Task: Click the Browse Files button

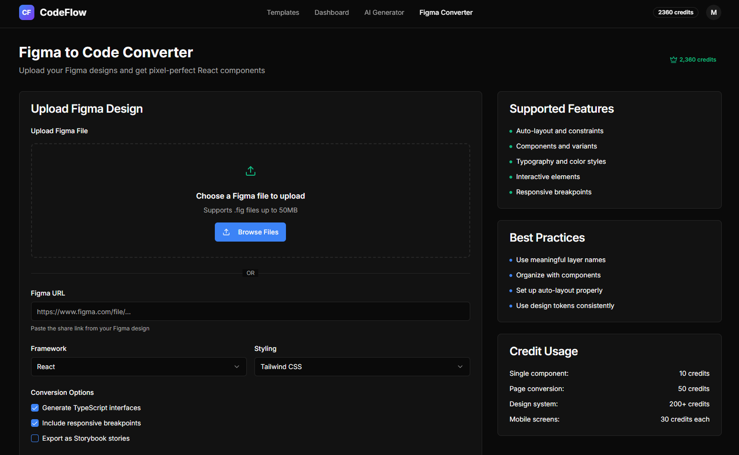Action: pyautogui.click(x=250, y=232)
